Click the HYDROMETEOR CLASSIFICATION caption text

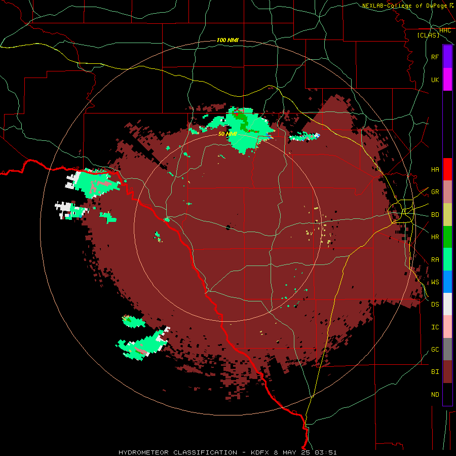coord(178,452)
